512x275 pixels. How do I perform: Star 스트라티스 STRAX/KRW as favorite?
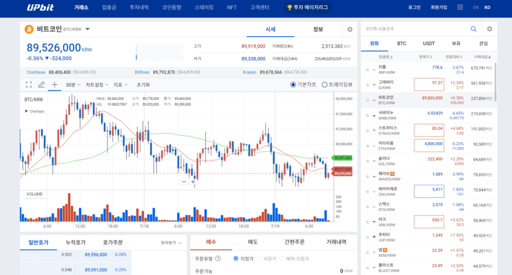(x=367, y=131)
